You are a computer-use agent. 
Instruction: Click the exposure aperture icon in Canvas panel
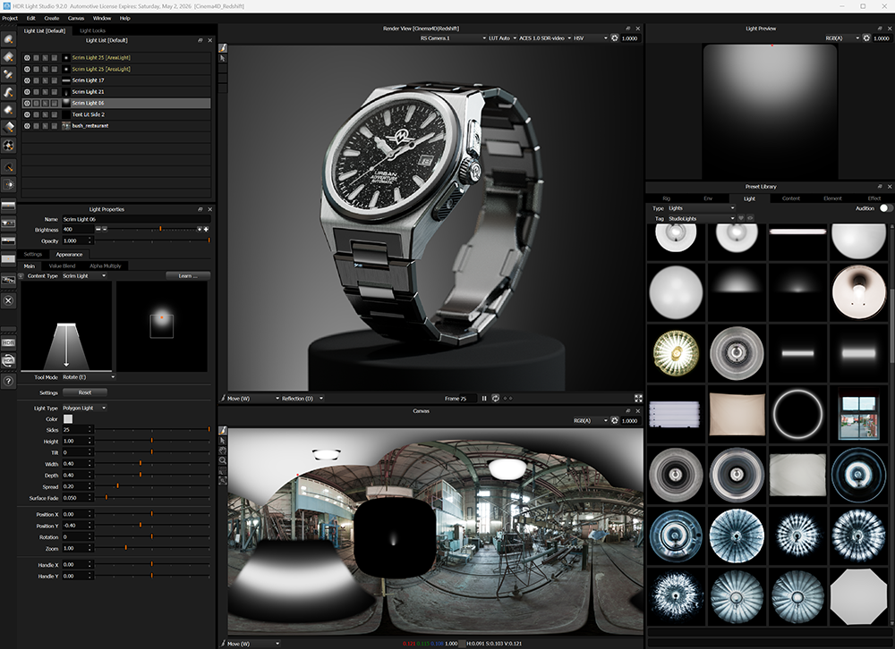click(x=615, y=420)
